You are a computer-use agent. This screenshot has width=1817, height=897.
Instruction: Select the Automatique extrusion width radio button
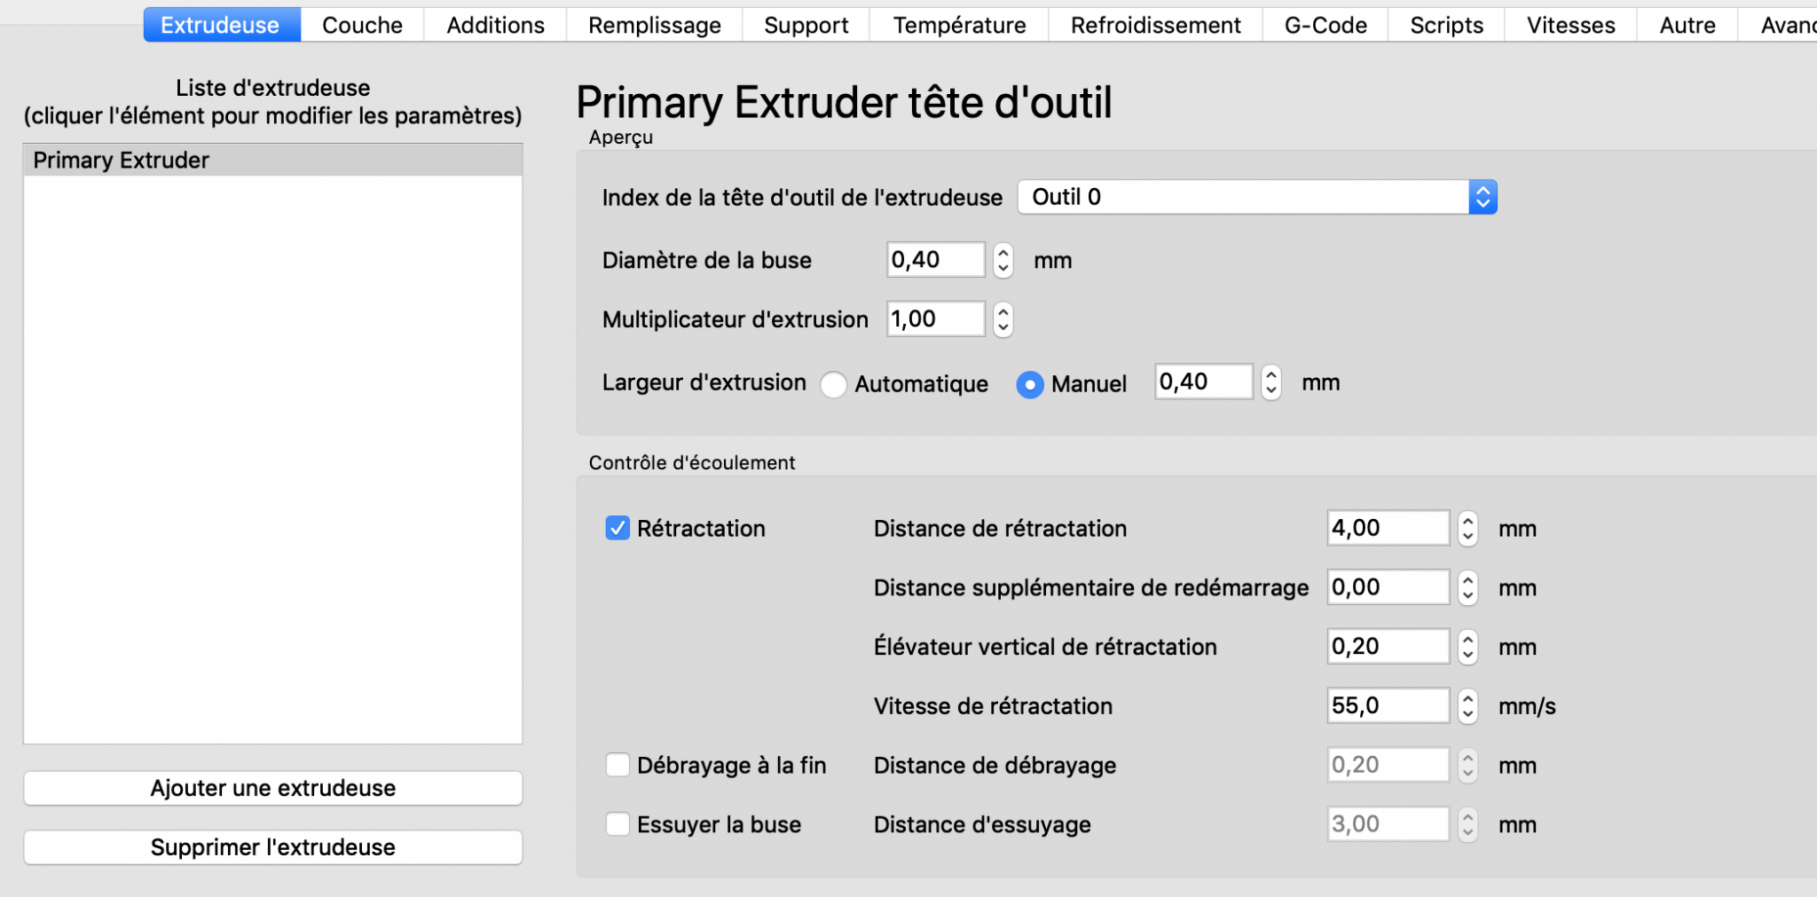click(x=833, y=384)
